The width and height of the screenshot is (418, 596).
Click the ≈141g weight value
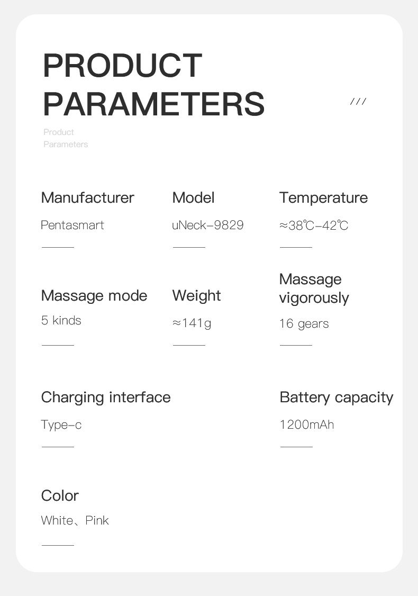(x=192, y=323)
